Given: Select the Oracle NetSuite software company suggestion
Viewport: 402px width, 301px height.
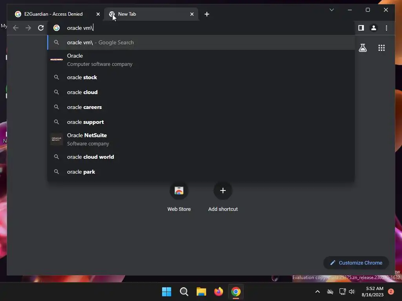Looking at the screenshot, I should coord(201,140).
